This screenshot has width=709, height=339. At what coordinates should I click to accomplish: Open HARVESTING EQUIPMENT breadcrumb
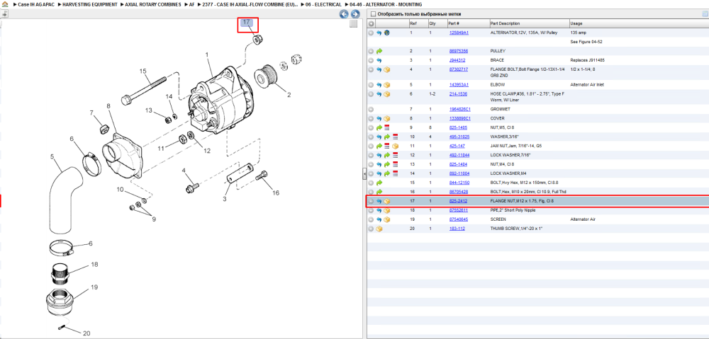click(90, 4)
